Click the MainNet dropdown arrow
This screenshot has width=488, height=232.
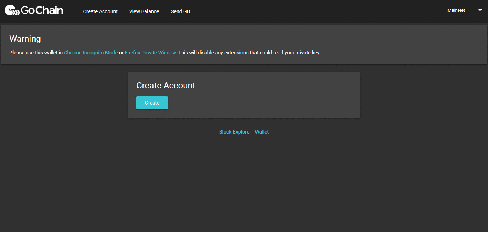[x=480, y=10]
